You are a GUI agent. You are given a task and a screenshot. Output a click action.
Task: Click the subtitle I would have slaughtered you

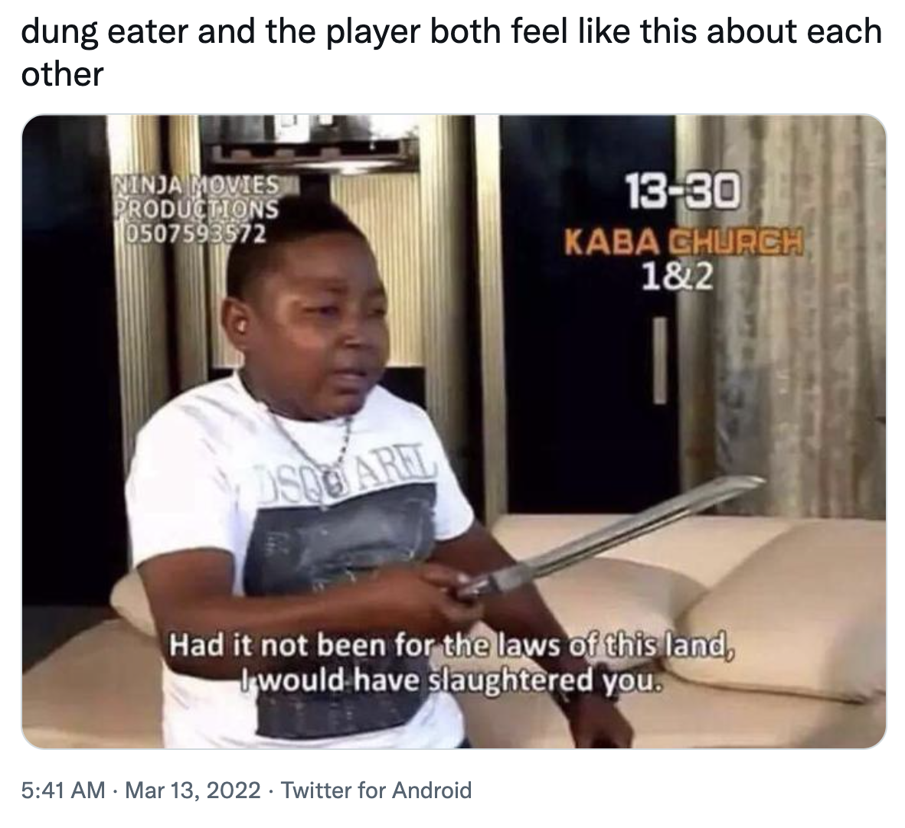coord(449,681)
